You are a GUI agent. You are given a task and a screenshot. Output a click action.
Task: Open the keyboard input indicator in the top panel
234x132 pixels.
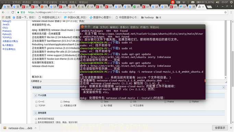[x=178, y=2]
